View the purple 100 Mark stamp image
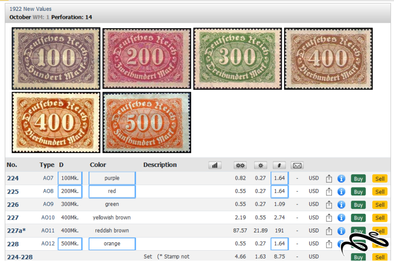The height and width of the screenshot is (261, 394). tap(56, 59)
